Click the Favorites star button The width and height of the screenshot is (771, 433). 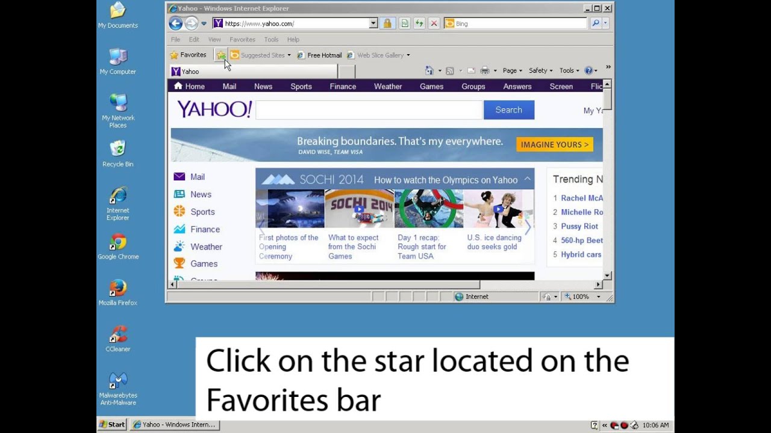coord(187,55)
